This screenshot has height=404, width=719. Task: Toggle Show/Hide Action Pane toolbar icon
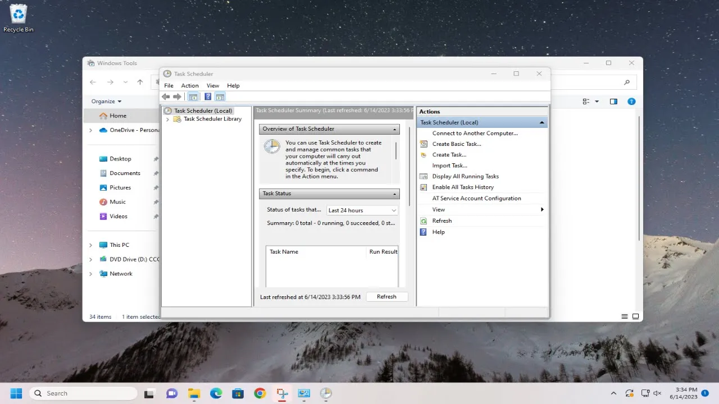[x=220, y=97]
